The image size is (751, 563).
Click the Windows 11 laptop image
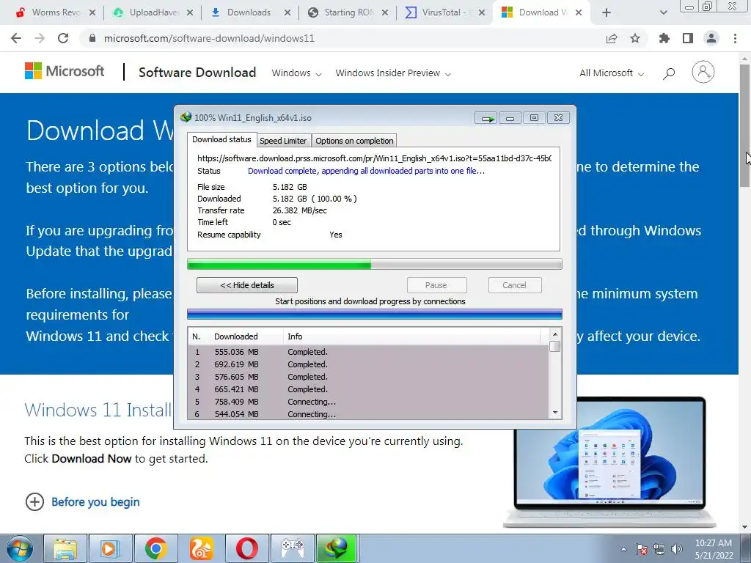tap(609, 462)
